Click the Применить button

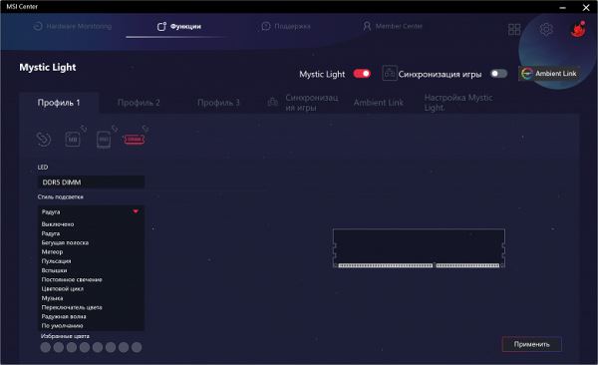531,344
